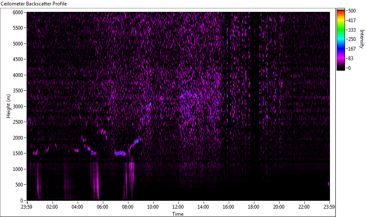Select the 250 intensity scale value

pyautogui.click(x=352, y=39)
